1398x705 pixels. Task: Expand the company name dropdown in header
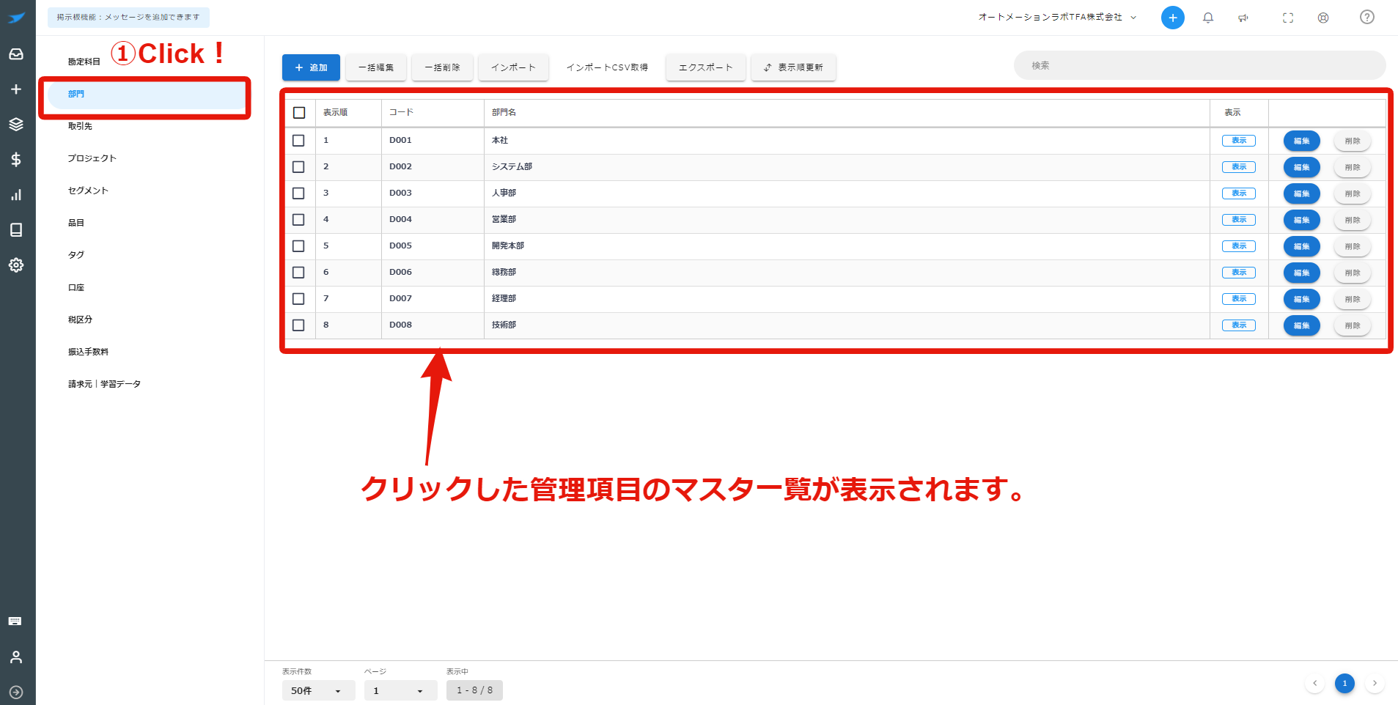click(x=1058, y=17)
